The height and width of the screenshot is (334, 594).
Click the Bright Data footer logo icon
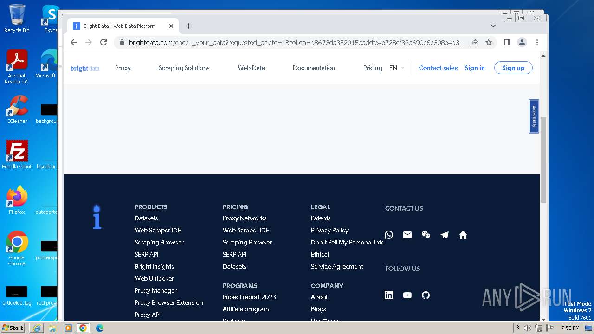pos(97,217)
